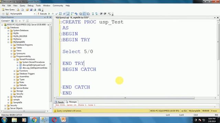Open PowerPoint from the taskbar
Screen dimensions: 220x123
pos(64,120)
